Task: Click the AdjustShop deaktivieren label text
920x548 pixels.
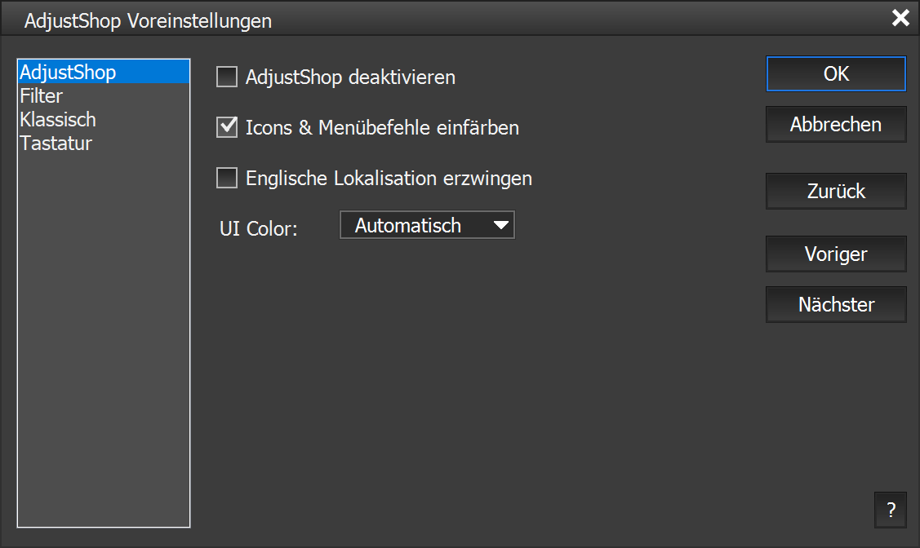Action: coord(350,78)
